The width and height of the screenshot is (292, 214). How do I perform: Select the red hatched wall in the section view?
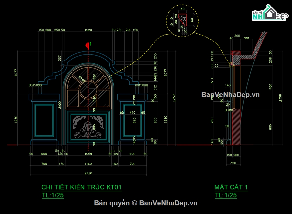pos(235,127)
